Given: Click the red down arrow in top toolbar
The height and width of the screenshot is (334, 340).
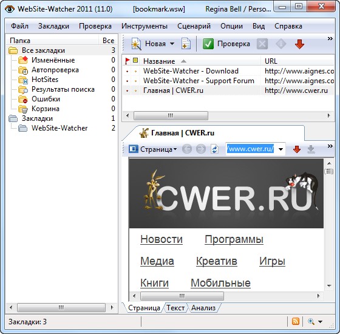Looking at the screenshot, I should click(299, 44).
